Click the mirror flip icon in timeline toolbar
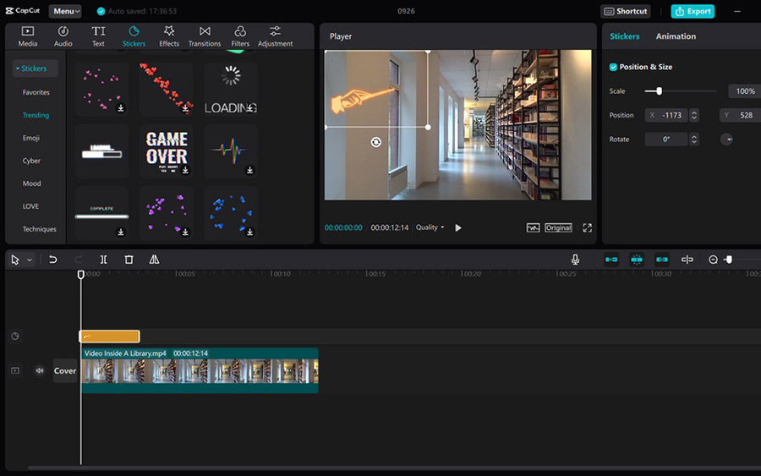The image size is (761, 476). (154, 260)
